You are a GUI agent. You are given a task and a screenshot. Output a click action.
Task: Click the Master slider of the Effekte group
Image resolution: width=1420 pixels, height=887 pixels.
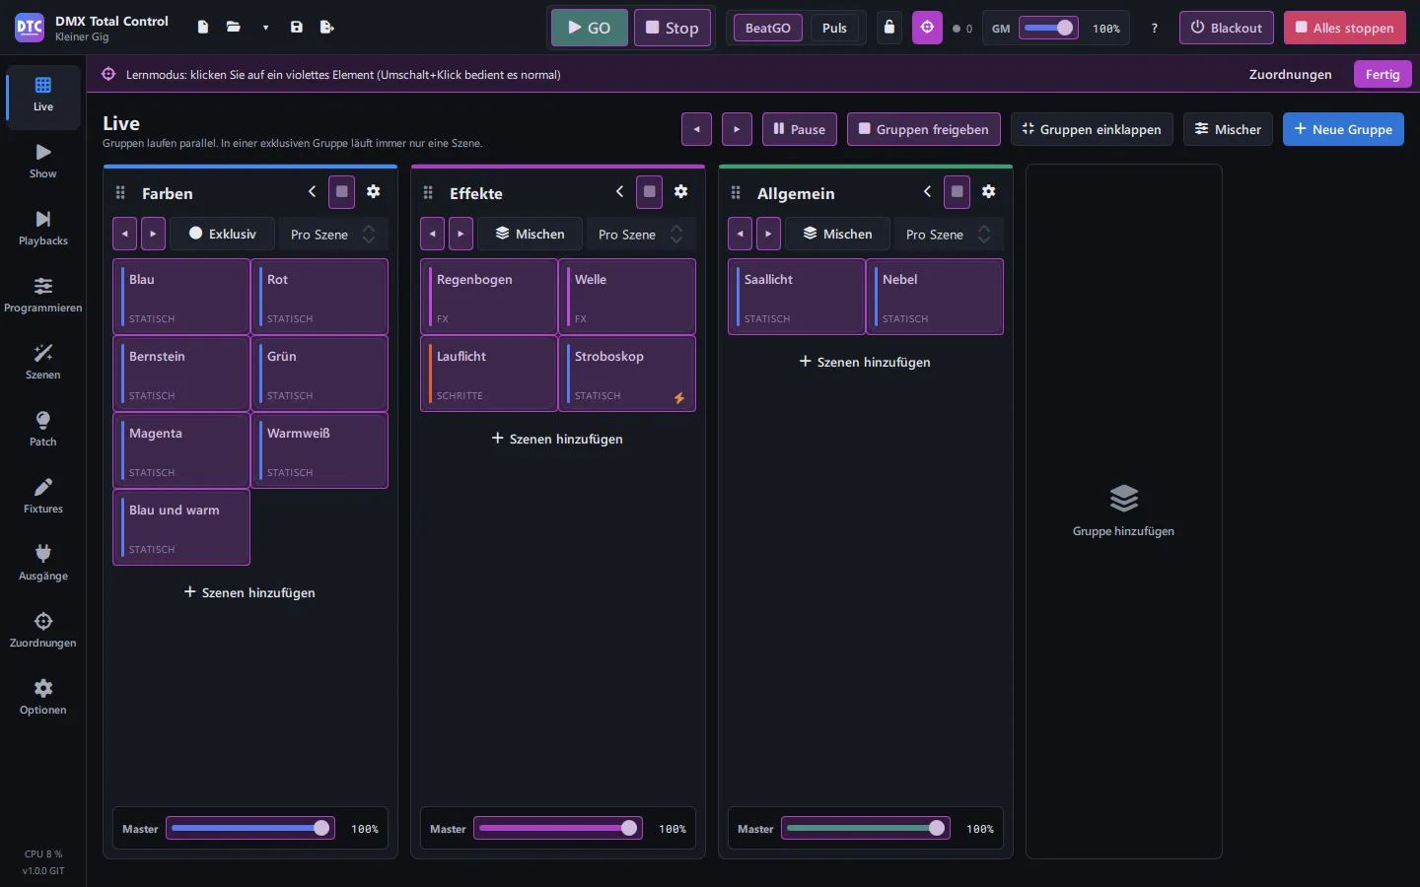[x=558, y=828]
